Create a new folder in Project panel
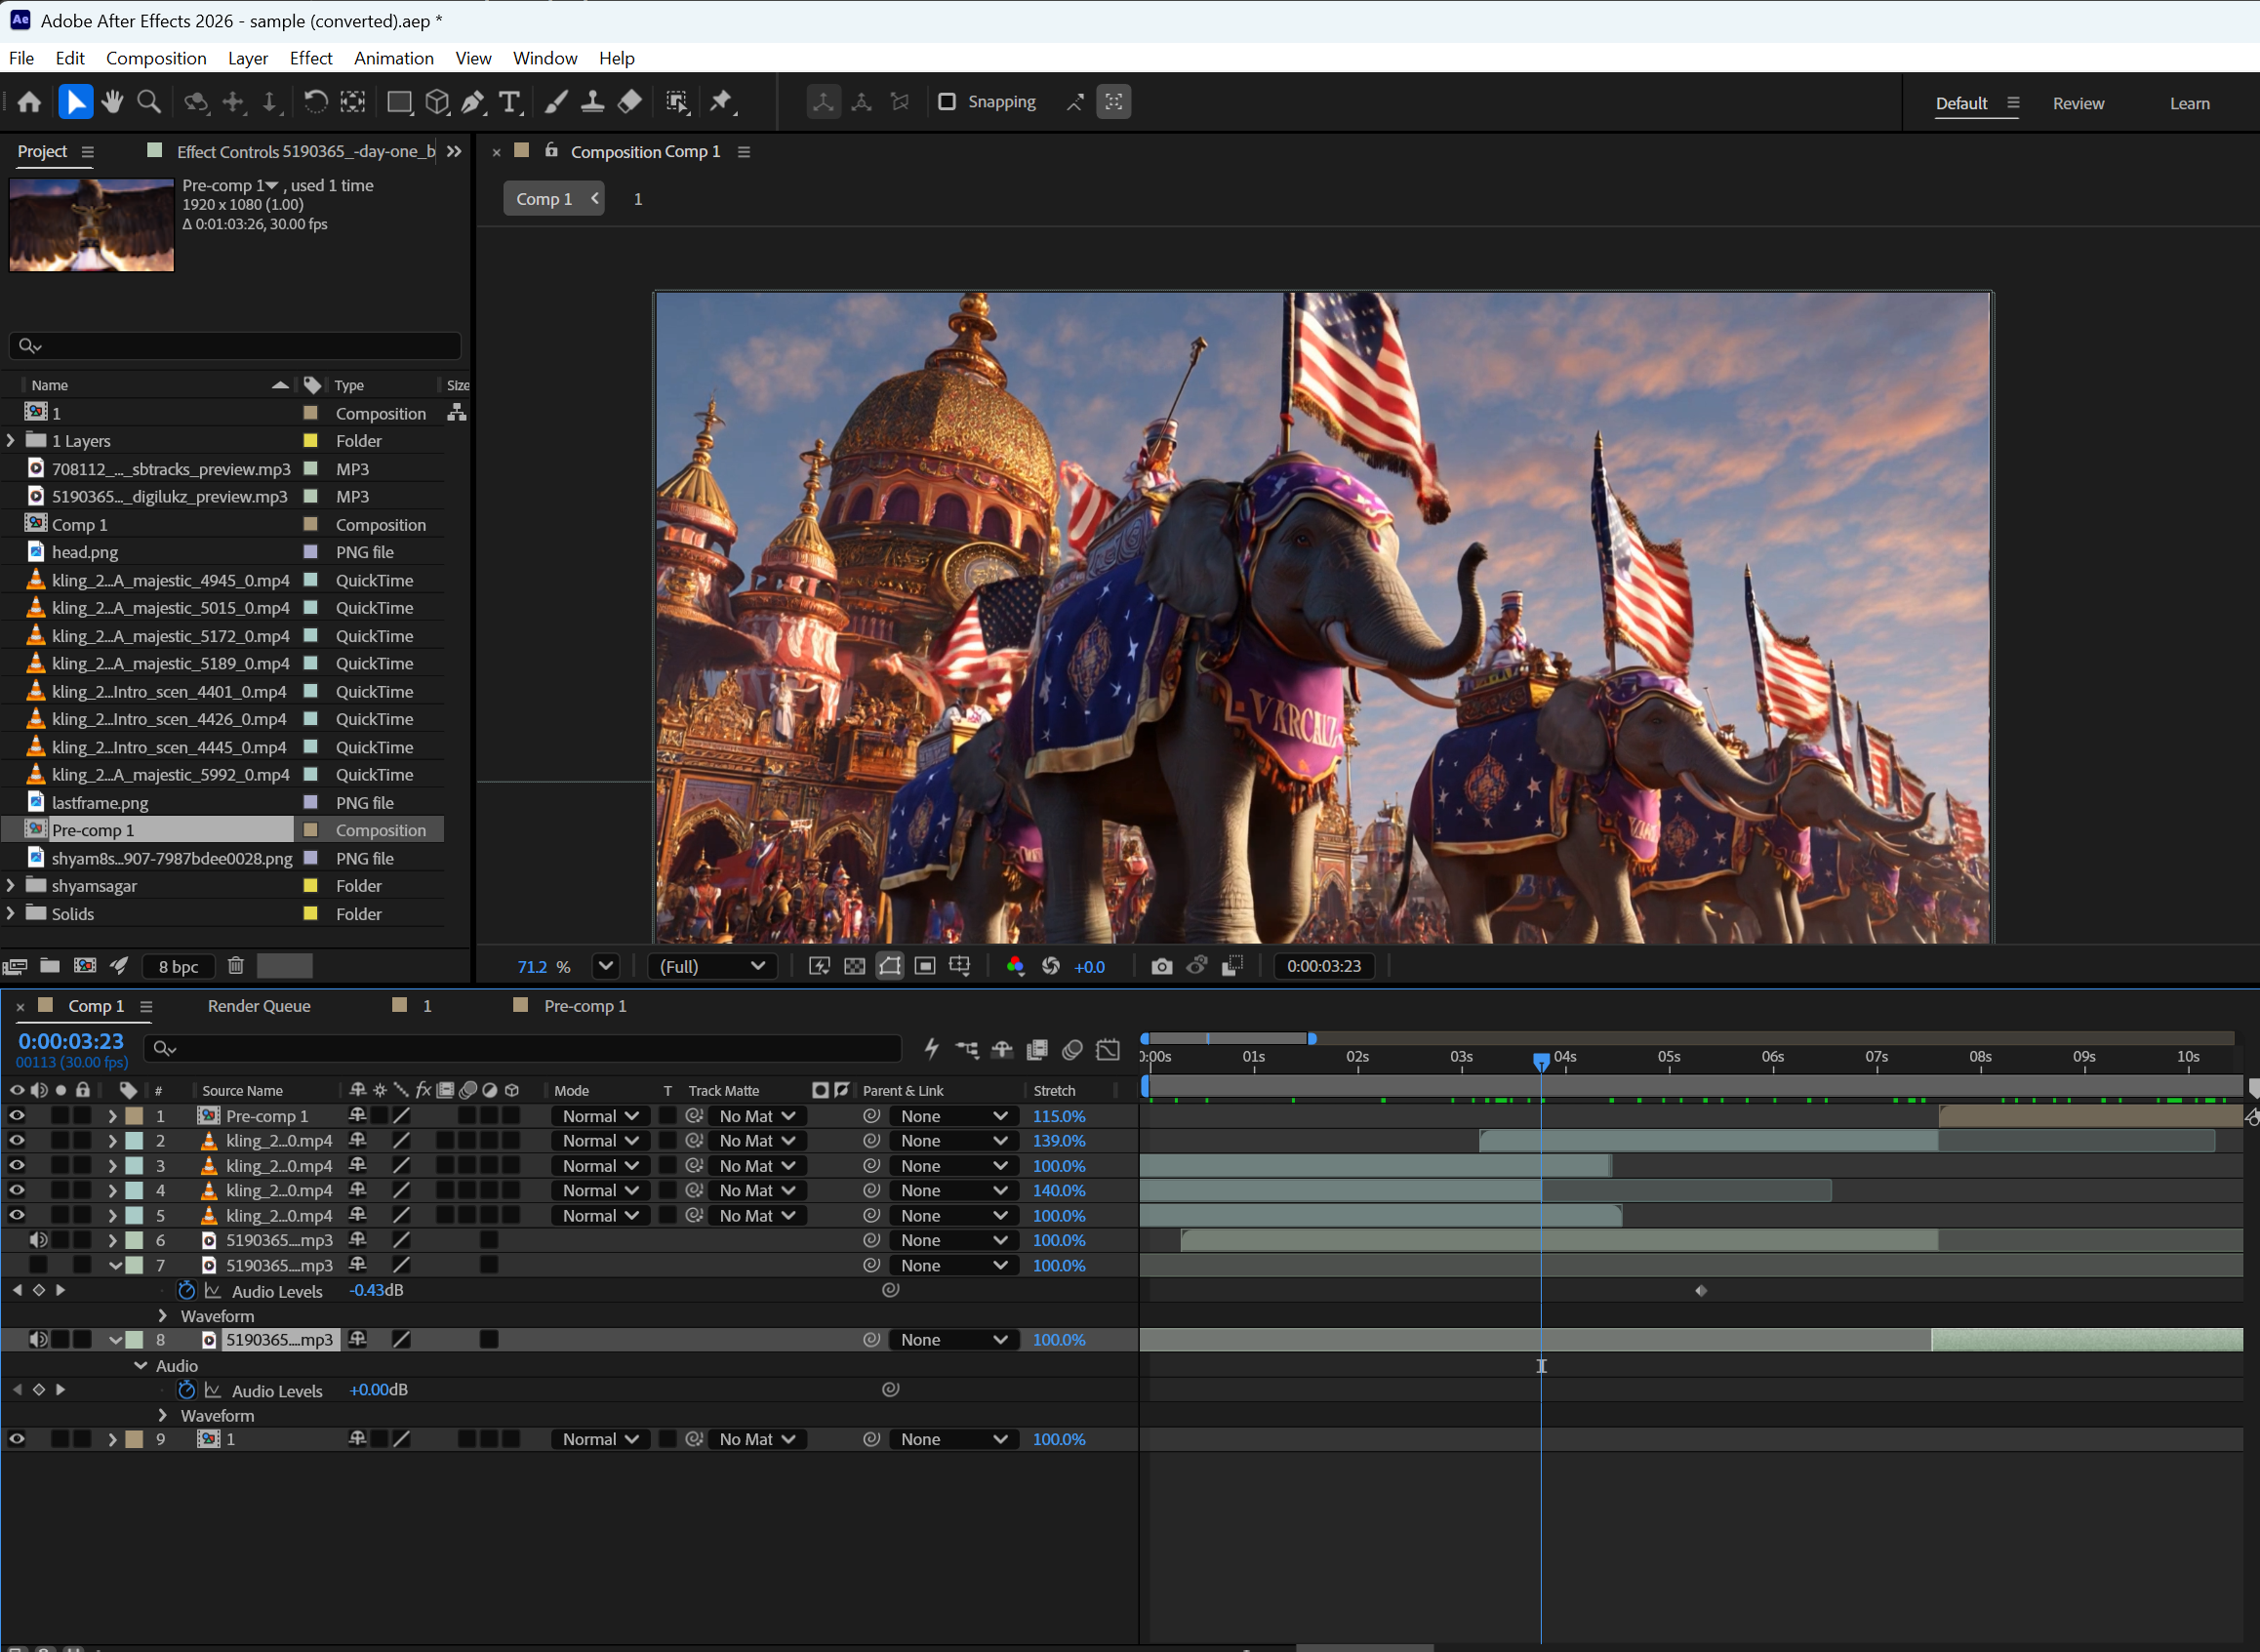The width and height of the screenshot is (2260, 1652). point(50,966)
